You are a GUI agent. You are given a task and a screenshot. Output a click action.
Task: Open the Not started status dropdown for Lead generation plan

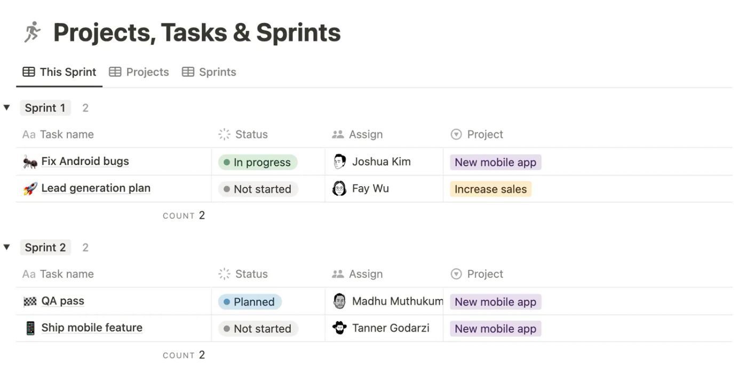click(258, 189)
